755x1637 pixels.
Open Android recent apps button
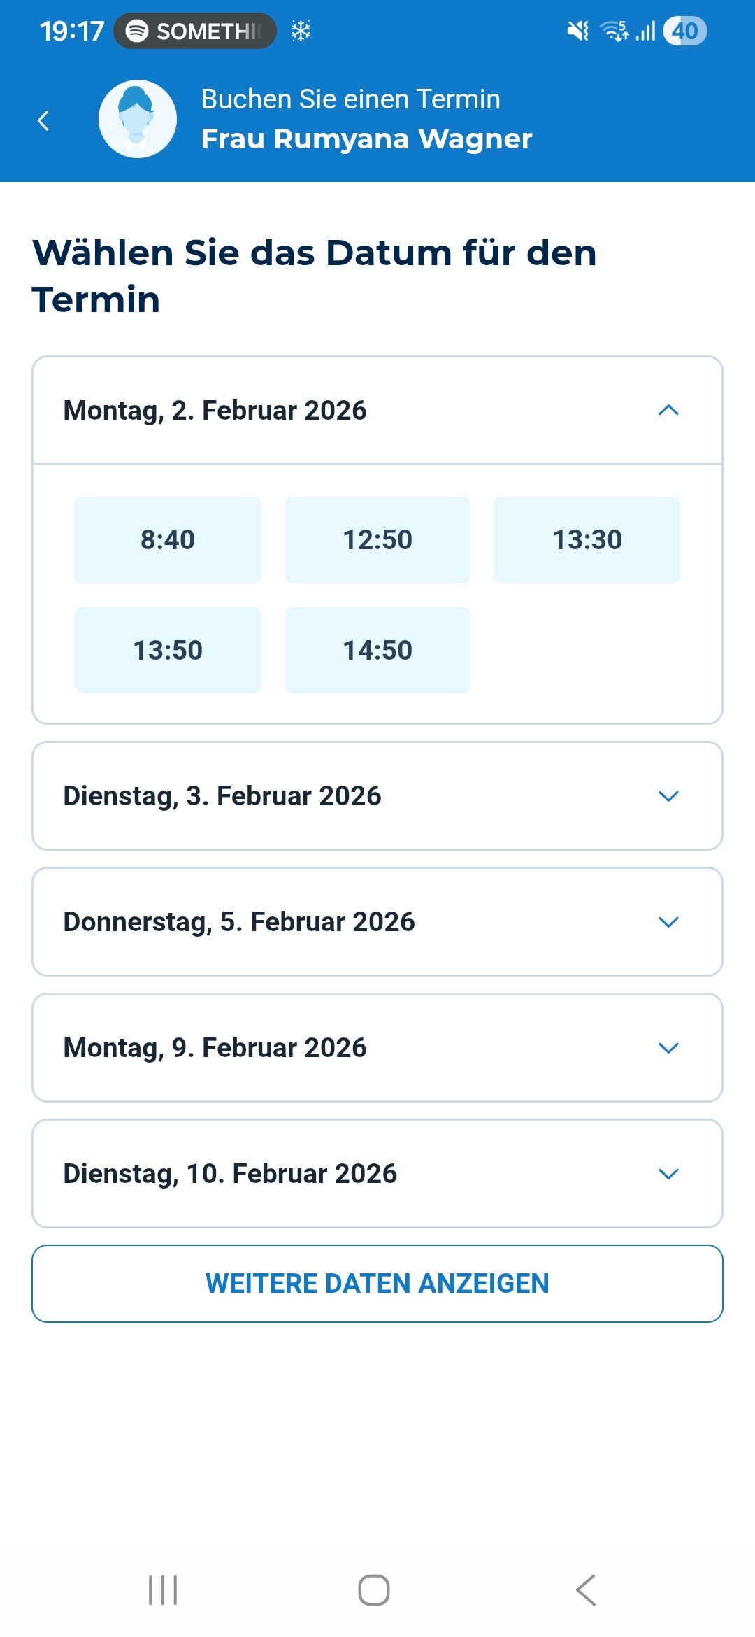click(x=163, y=1589)
